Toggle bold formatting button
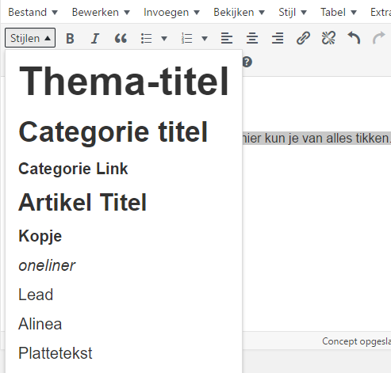Image resolution: width=391 pixels, height=373 pixels. 70,39
